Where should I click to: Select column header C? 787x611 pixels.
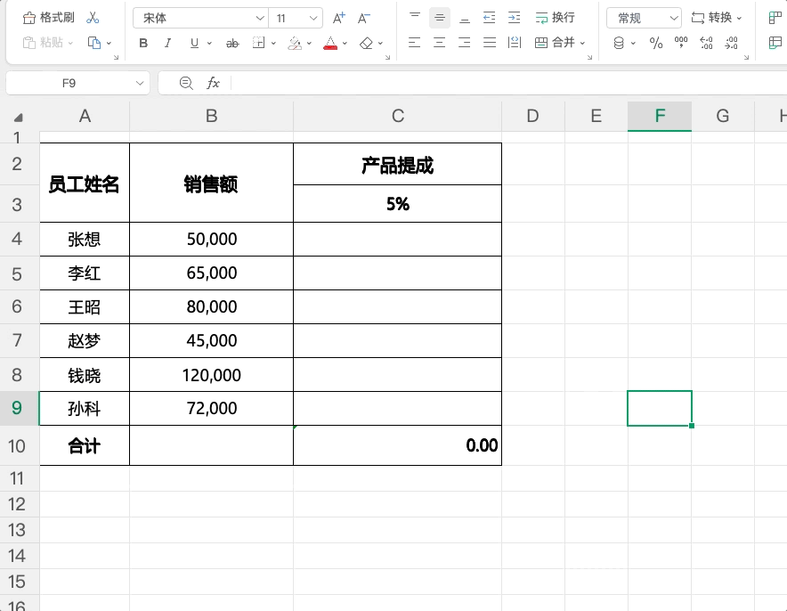398,116
